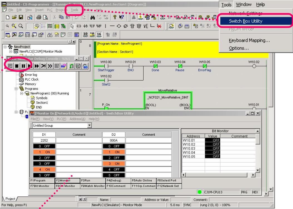The width and height of the screenshot is (293, 209).
Task: Click the F2Monitor button
Action: 67,180
